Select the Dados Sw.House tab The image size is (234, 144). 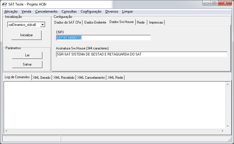pos(121,22)
